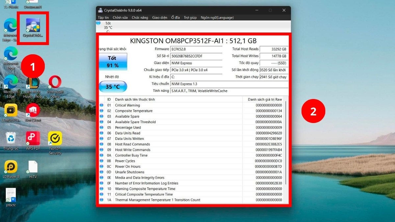The image size is (395, 222).
Task: Click the Tính năng S.M.A.R.T., TRIM field
Action: pos(229,91)
